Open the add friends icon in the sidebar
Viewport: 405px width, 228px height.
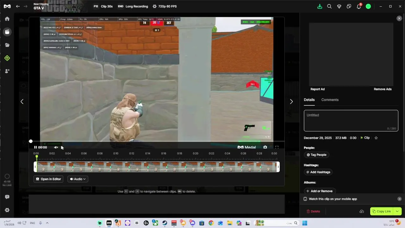pyautogui.click(x=7, y=71)
